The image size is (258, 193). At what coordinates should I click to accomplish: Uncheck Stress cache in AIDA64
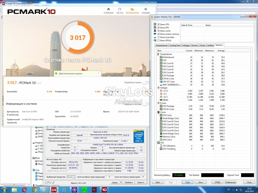pyautogui.click(x=159, y=31)
